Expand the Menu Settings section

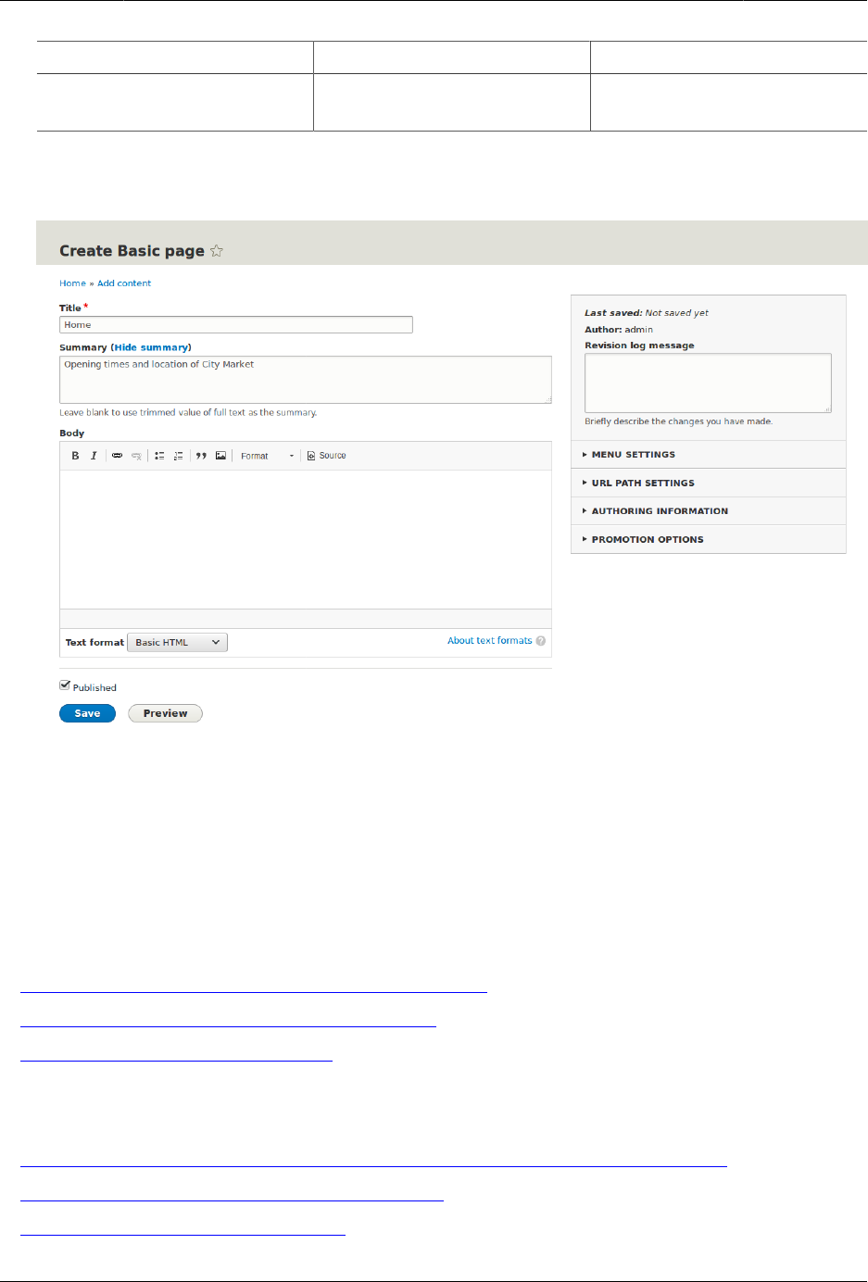click(x=634, y=455)
